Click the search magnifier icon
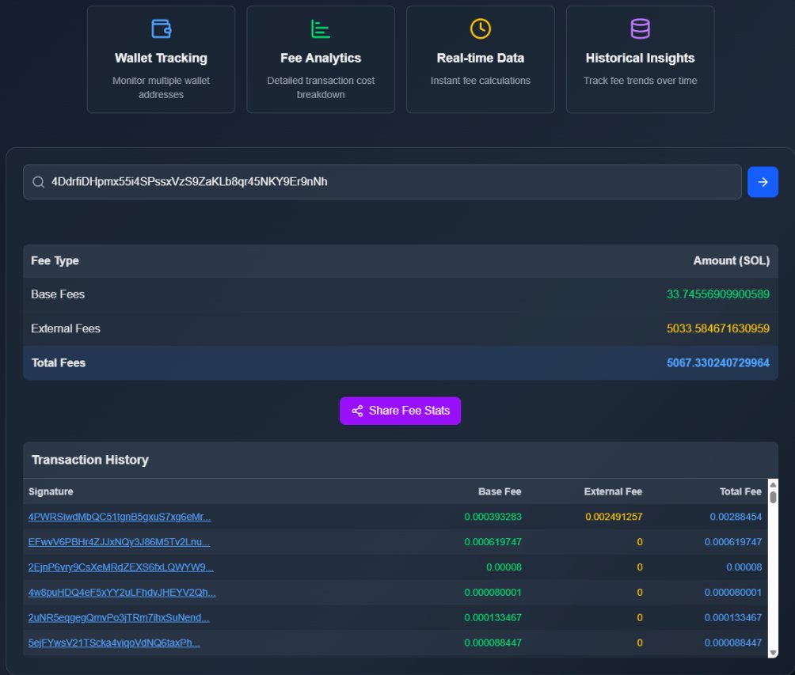The height and width of the screenshot is (675, 795). pyautogui.click(x=38, y=182)
